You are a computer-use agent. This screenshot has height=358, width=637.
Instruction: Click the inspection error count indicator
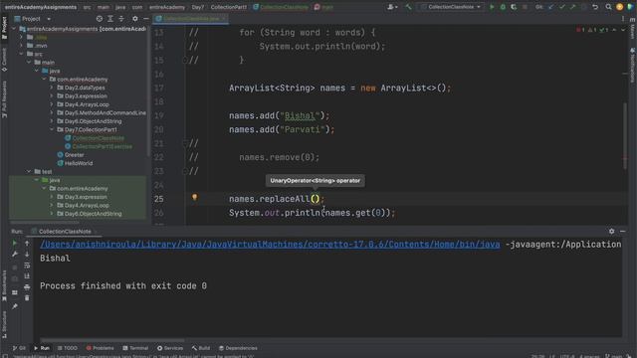click(x=580, y=30)
